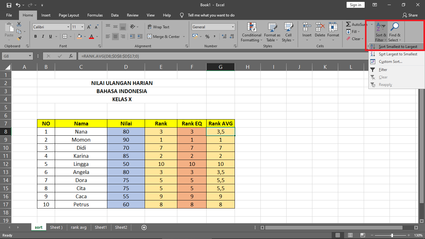Open the Page Layout ribbon tab
The image size is (425, 239).
[x=69, y=15]
